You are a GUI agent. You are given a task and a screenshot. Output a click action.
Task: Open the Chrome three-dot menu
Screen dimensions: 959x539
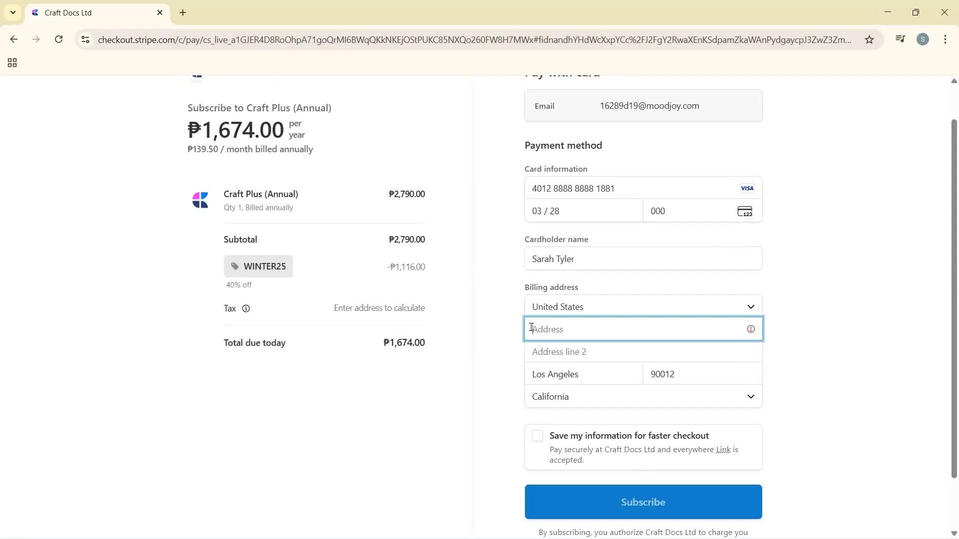click(946, 39)
